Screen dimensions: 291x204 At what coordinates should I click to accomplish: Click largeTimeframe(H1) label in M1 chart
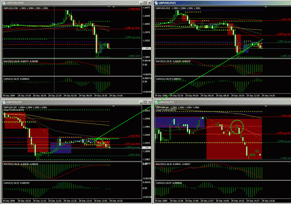click(x=166, y=110)
